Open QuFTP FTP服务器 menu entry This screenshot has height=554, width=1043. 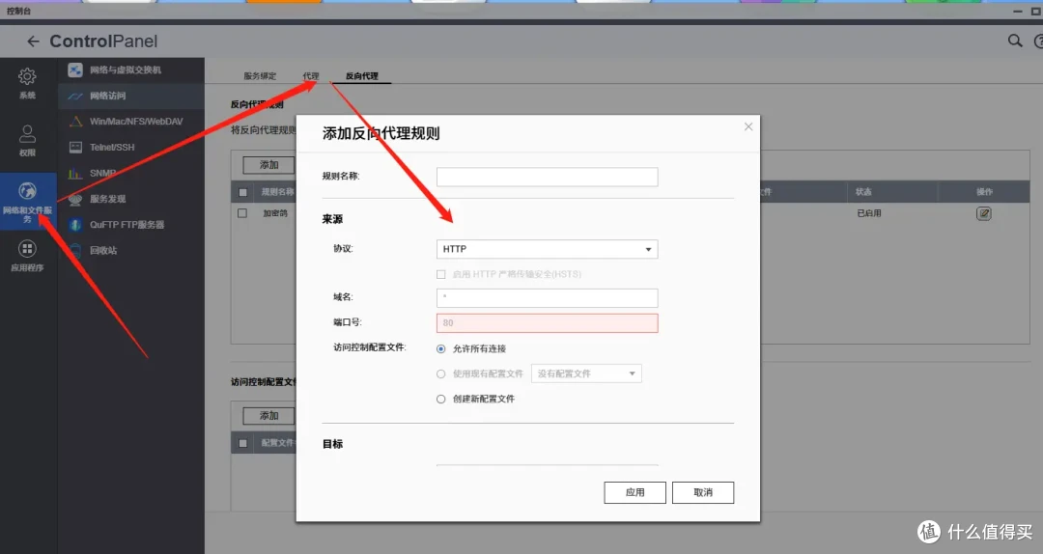click(x=127, y=225)
